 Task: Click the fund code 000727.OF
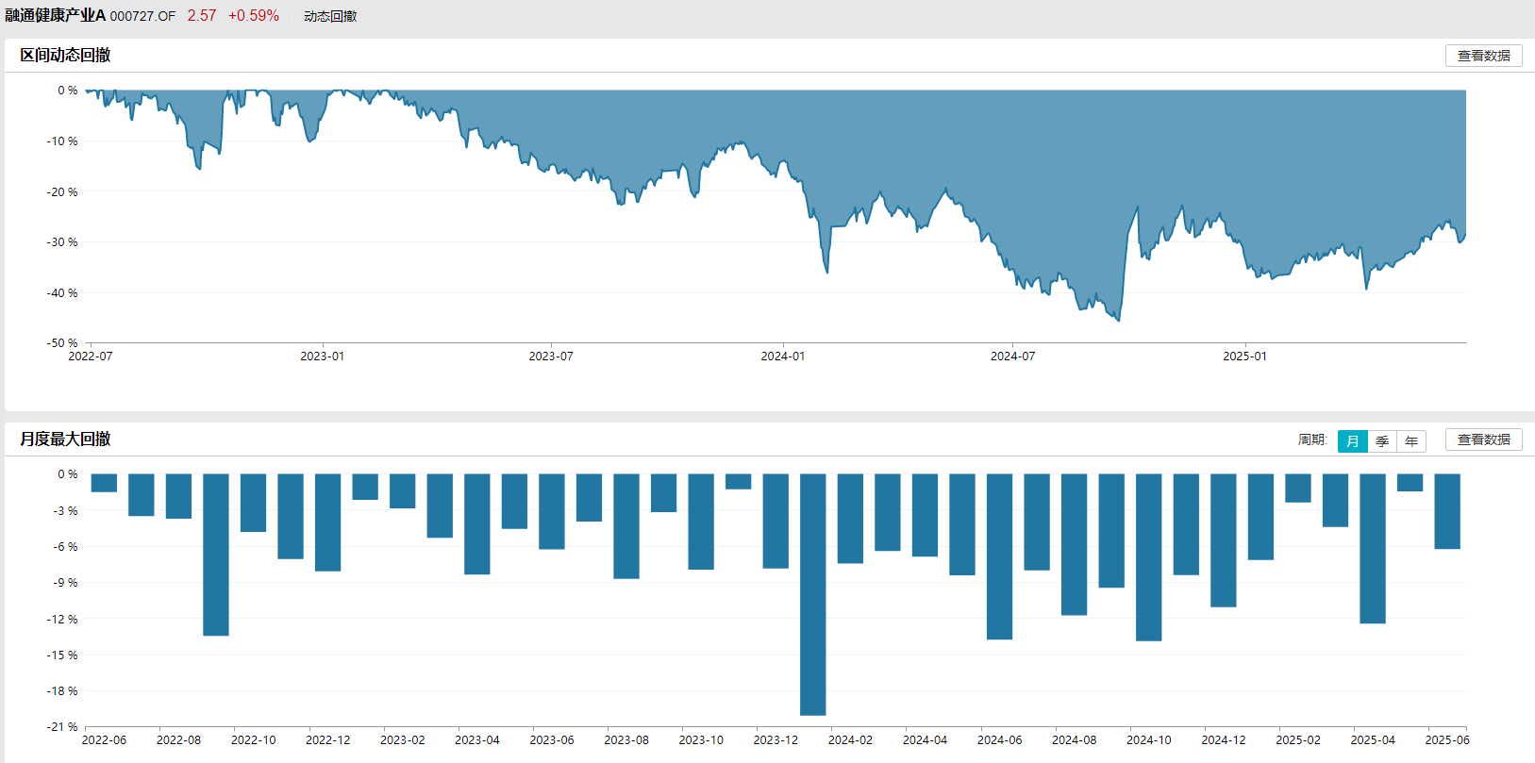click(x=142, y=16)
